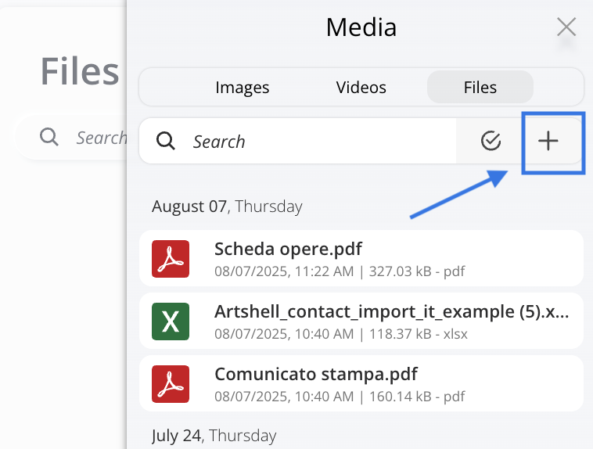Screen dimensions: 593x449
Task: Open the Comunicato stampa.pdf file name
Action: 316,374
